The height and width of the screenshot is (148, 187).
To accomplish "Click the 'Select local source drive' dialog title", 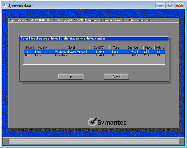I will pos(94,39).
